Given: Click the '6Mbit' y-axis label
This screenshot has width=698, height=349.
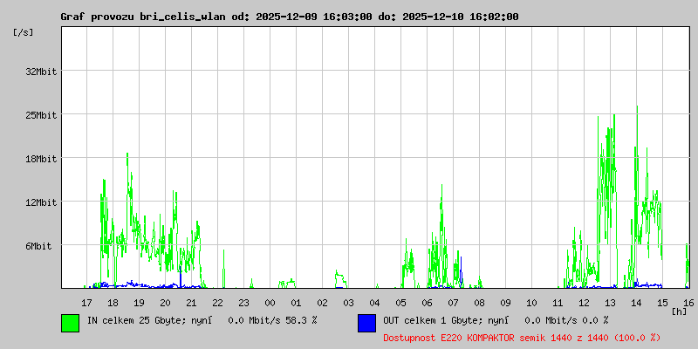Looking at the screenshot, I should (x=38, y=246).
